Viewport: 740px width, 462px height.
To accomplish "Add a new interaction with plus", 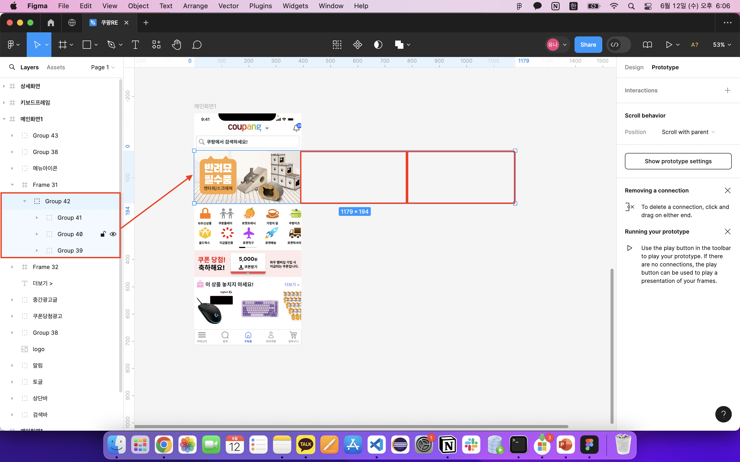I will pyautogui.click(x=727, y=90).
